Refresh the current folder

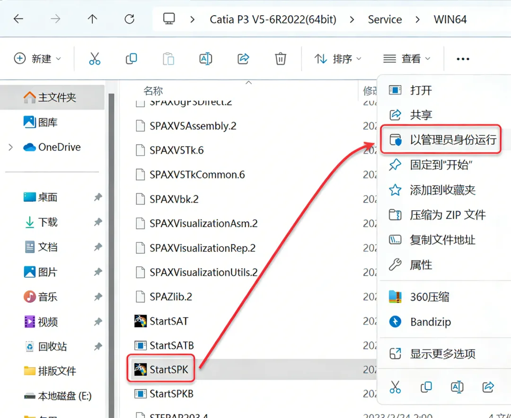point(129,19)
